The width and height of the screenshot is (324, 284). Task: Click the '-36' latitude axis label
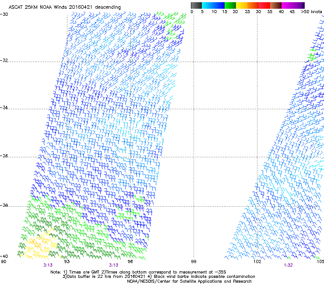point(4,156)
